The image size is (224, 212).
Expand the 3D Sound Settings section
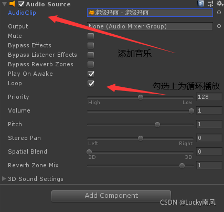tap(4, 178)
